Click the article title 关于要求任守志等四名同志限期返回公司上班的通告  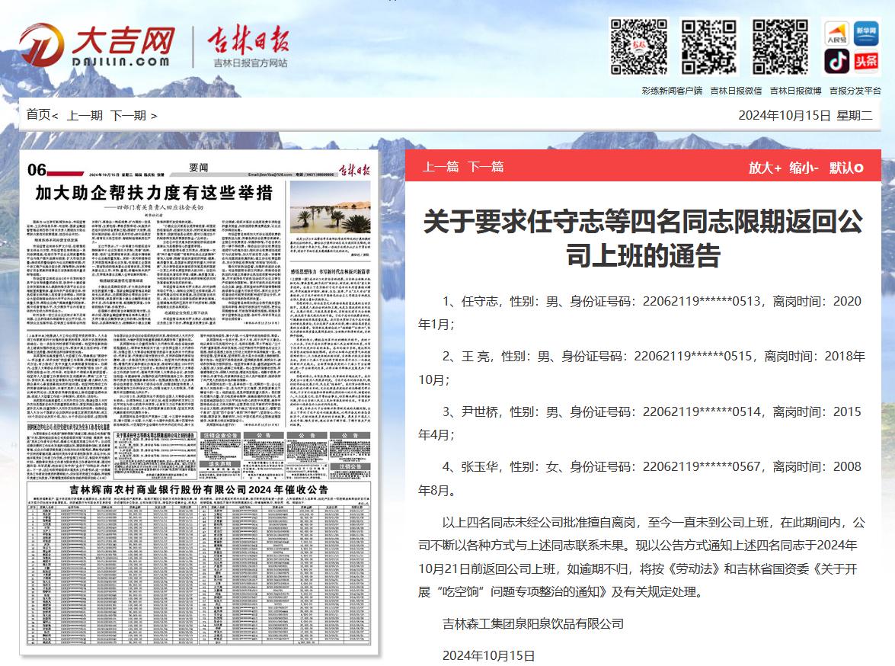pos(643,238)
